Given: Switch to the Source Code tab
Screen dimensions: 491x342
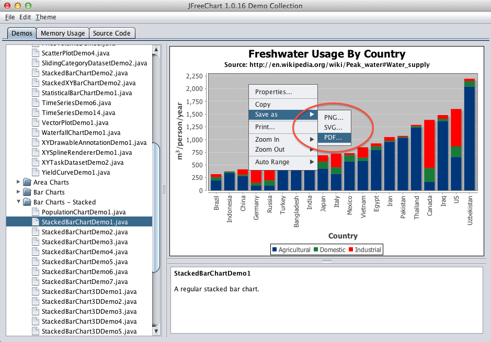Looking at the screenshot, I should 112,33.
